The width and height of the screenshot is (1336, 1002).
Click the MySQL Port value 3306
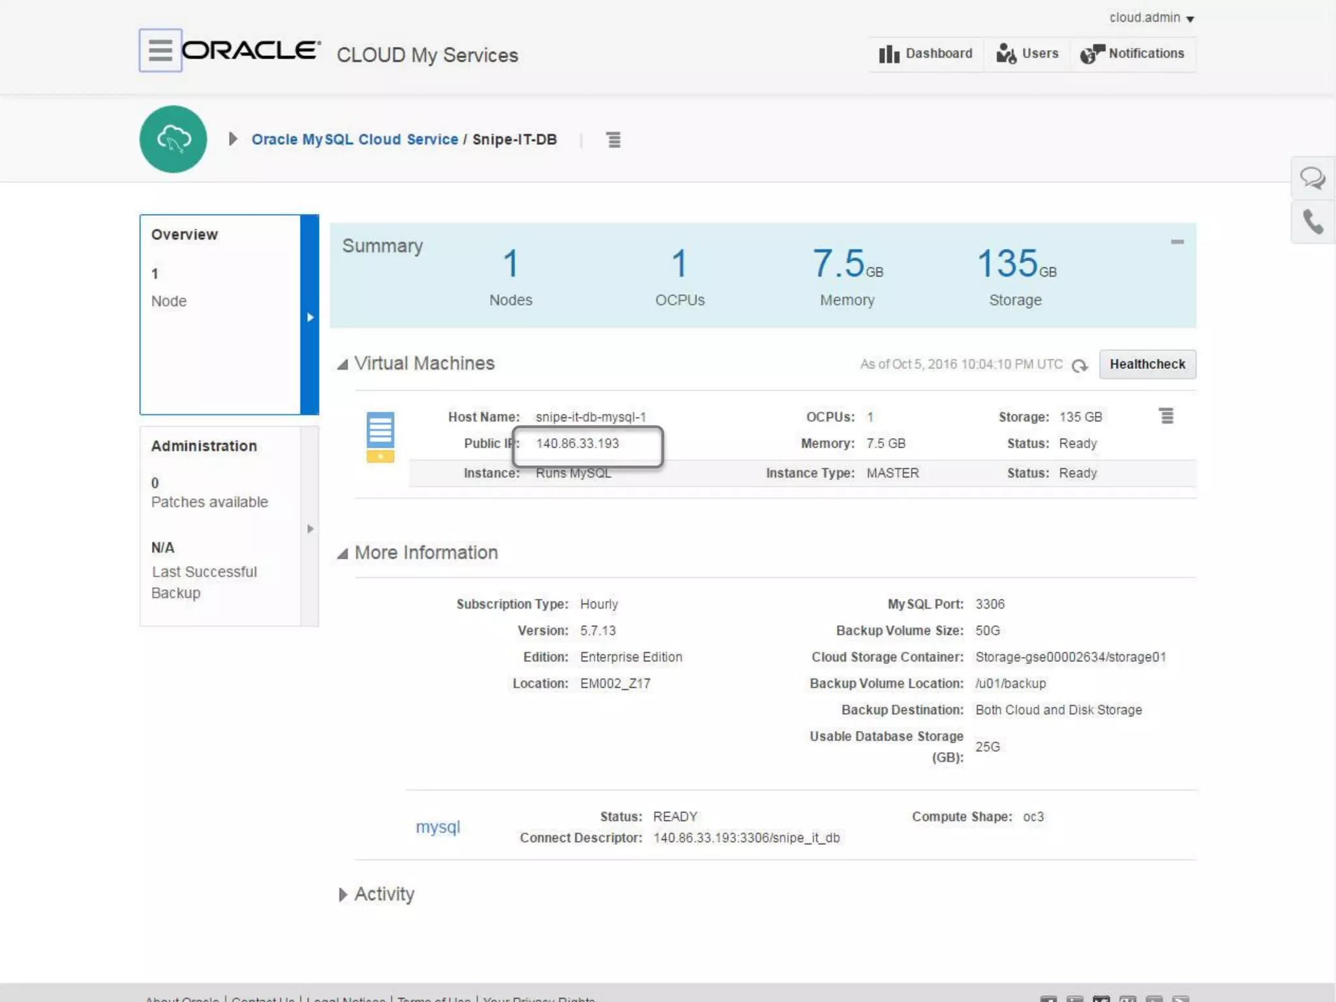pos(990,604)
